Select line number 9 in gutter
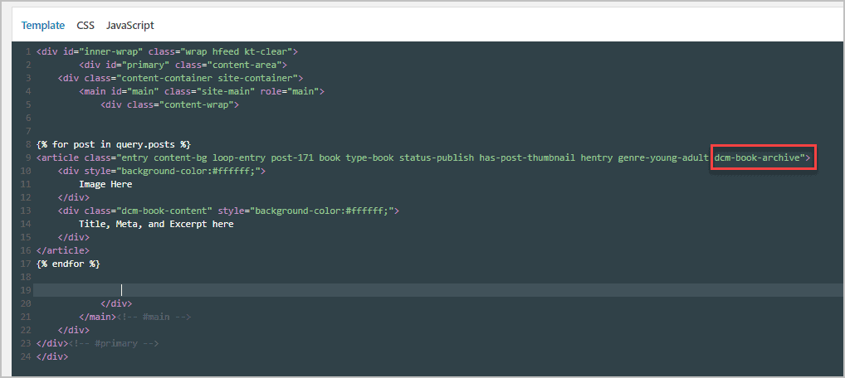Image resolution: width=845 pixels, height=378 pixels. coord(28,157)
